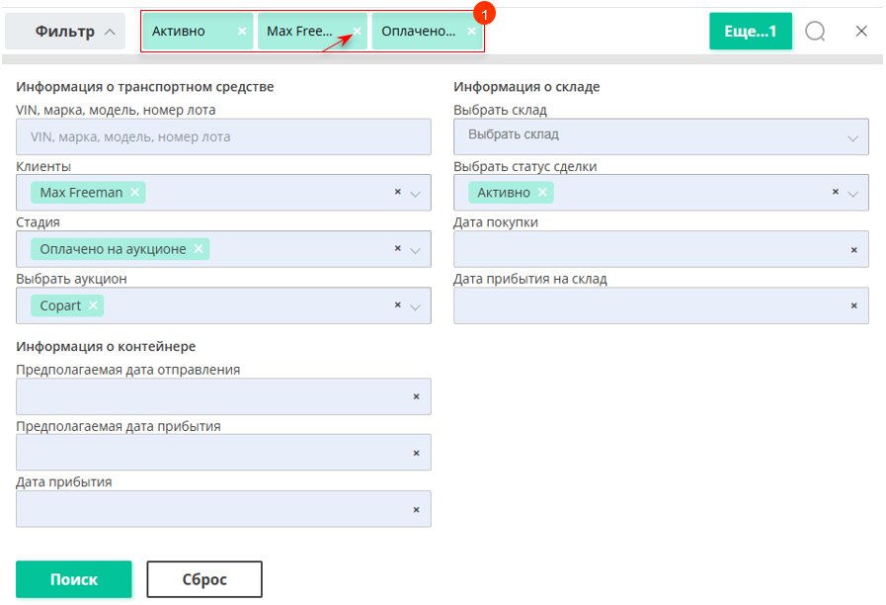Remove the Активно chip in top filter bar

coord(242,31)
